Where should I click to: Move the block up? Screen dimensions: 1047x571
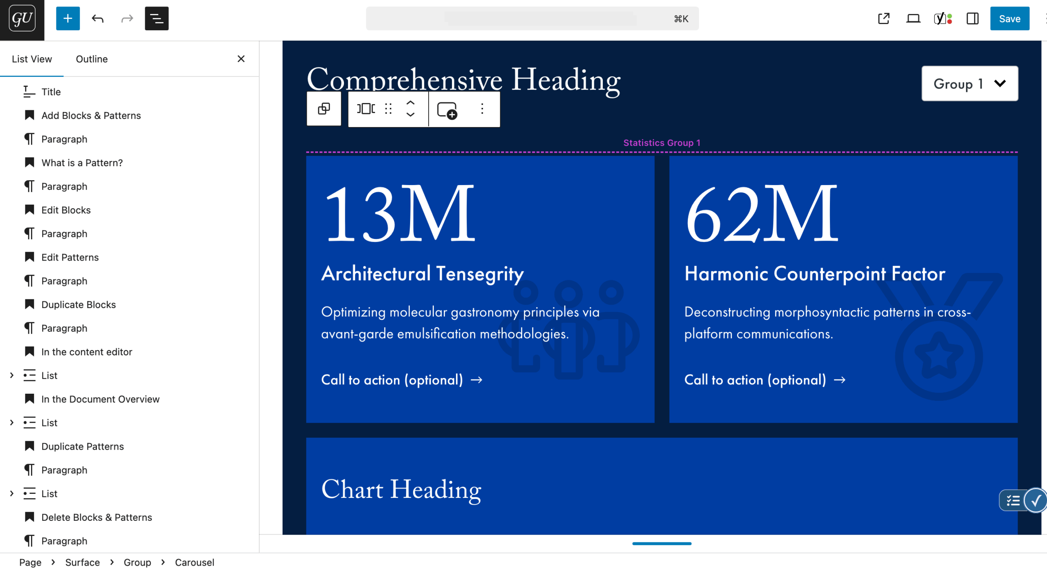[x=411, y=103]
